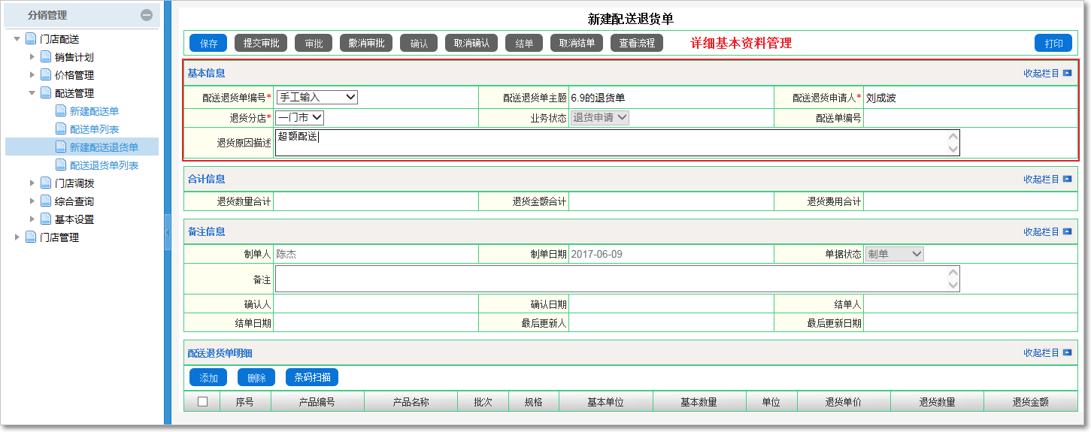Click 收起栏目 link in 配送退货单明细
Viewport: 1091px width, 432px height.
point(1041,353)
